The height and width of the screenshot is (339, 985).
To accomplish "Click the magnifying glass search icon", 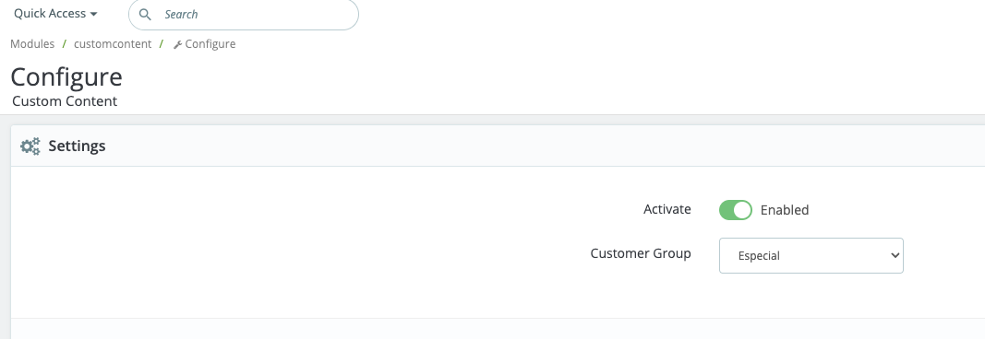I will (145, 15).
